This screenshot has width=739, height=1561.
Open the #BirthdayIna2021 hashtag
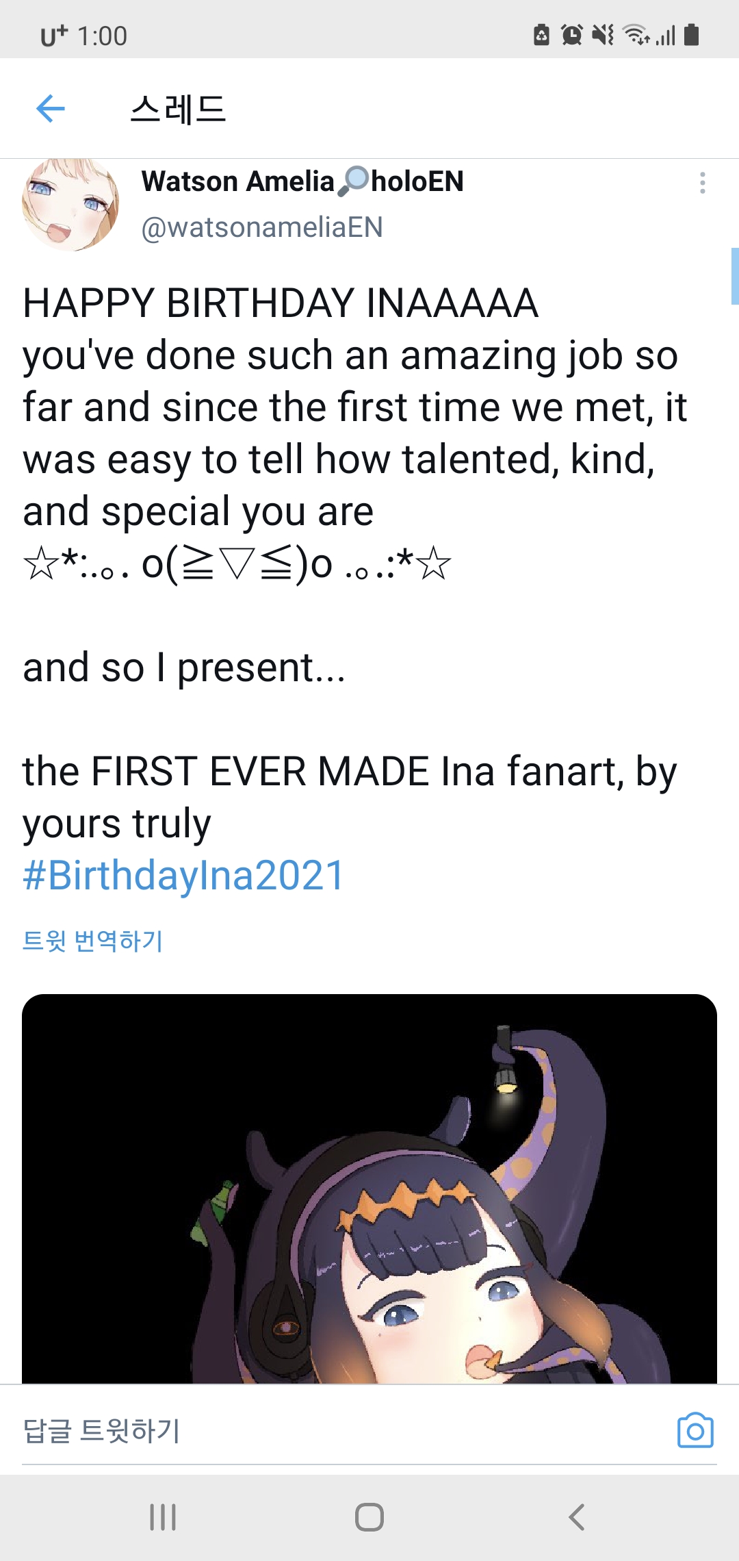[x=183, y=875]
